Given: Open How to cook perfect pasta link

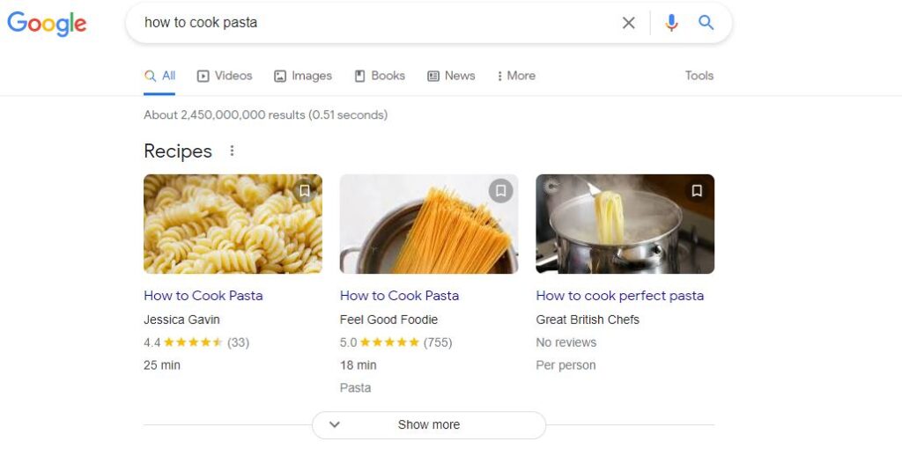Looking at the screenshot, I should click(619, 295).
